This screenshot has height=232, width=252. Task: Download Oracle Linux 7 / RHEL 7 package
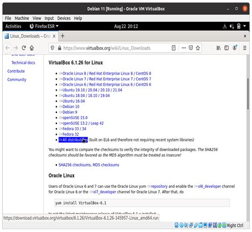(107, 79)
